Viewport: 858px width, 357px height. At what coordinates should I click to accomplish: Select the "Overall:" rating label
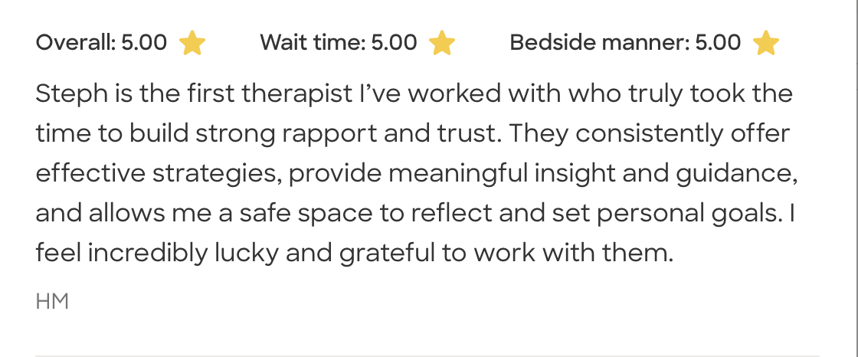click(76, 42)
